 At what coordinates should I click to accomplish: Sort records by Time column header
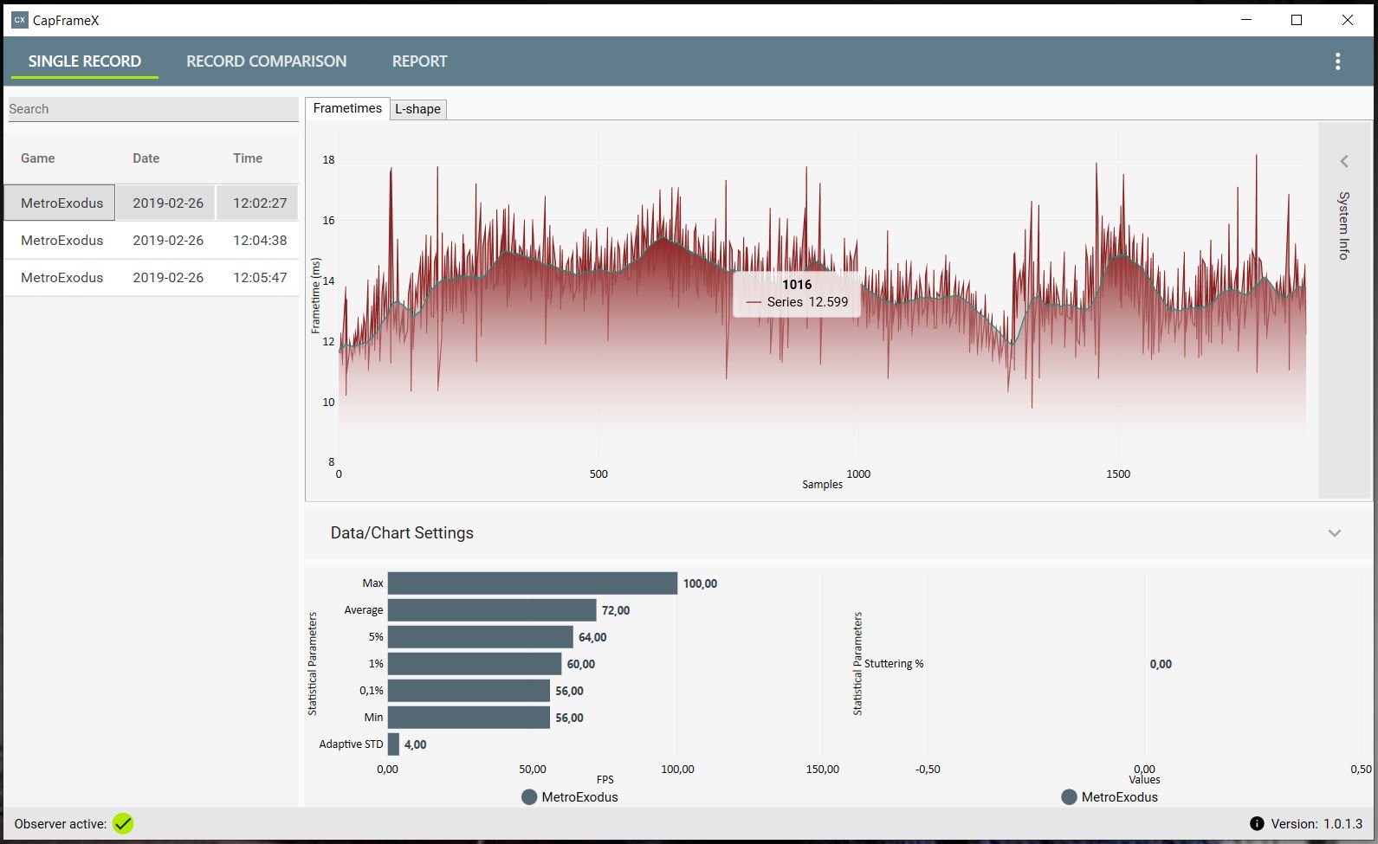tap(248, 158)
